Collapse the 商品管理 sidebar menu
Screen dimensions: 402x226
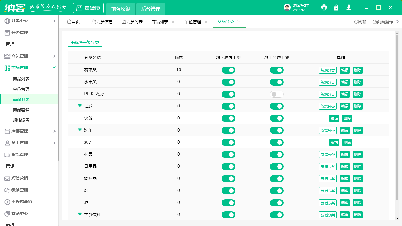54,68
